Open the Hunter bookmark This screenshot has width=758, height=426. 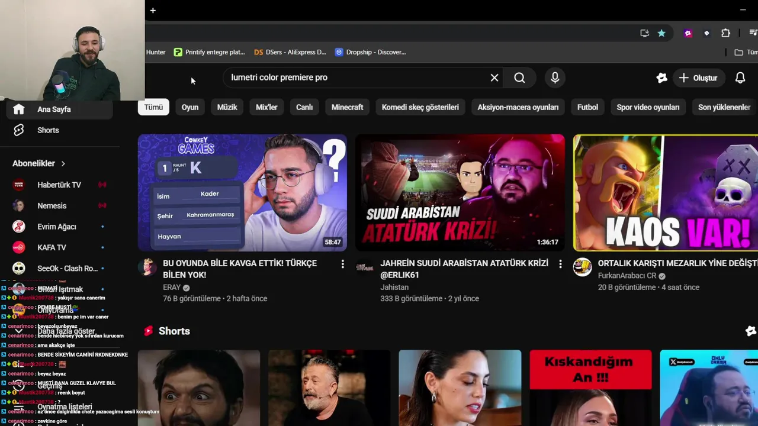[x=156, y=52]
